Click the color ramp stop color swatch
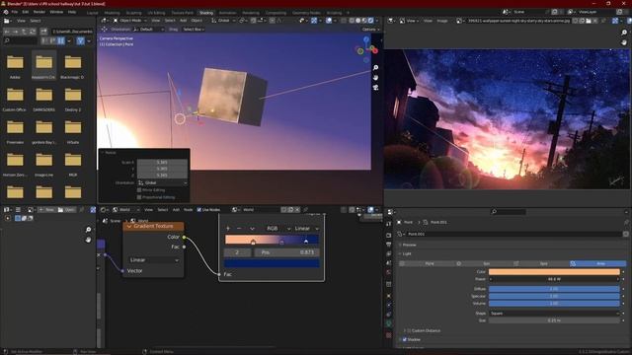The width and height of the screenshot is (632, 355). [x=272, y=263]
